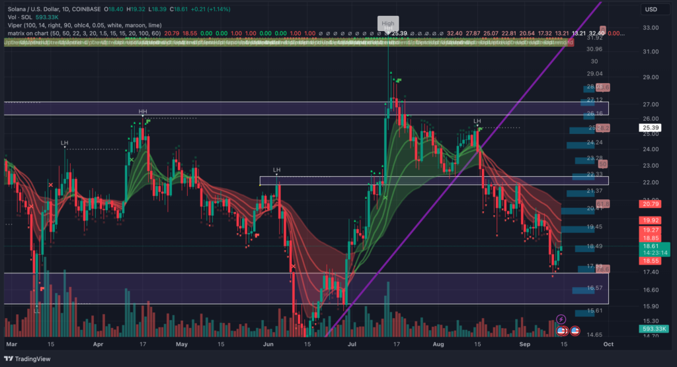This screenshot has width=677, height=367.
Task: Click the LH label above the mid-August high
Action: click(477, 121)
